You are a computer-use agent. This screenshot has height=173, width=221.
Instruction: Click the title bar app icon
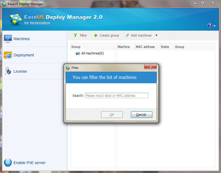(x=4, y=4)
